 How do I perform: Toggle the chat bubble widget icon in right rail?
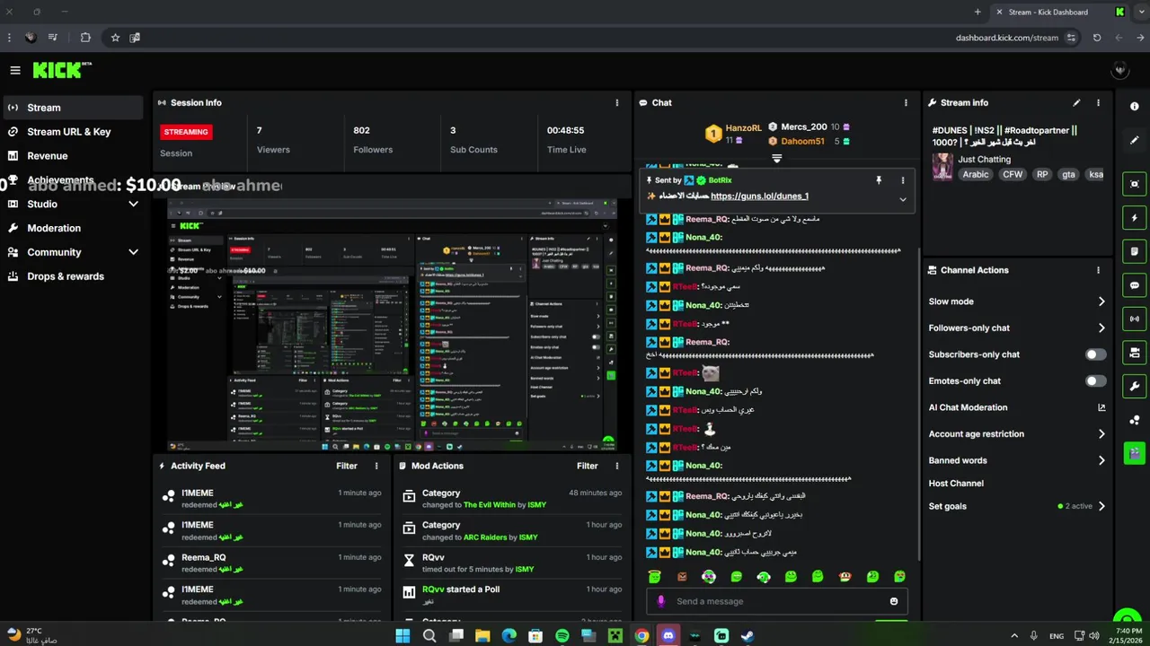click(1134, 285)
